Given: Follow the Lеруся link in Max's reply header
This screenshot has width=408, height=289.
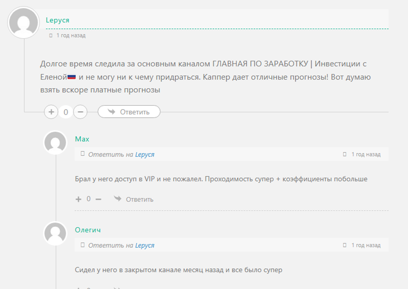Looking at the screenshot, I should 145,155.
